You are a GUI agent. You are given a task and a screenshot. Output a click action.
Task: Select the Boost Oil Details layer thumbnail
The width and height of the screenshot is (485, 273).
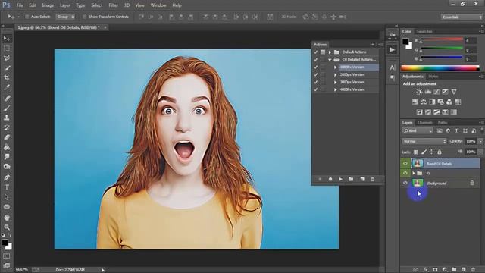[x=418, y=164]
